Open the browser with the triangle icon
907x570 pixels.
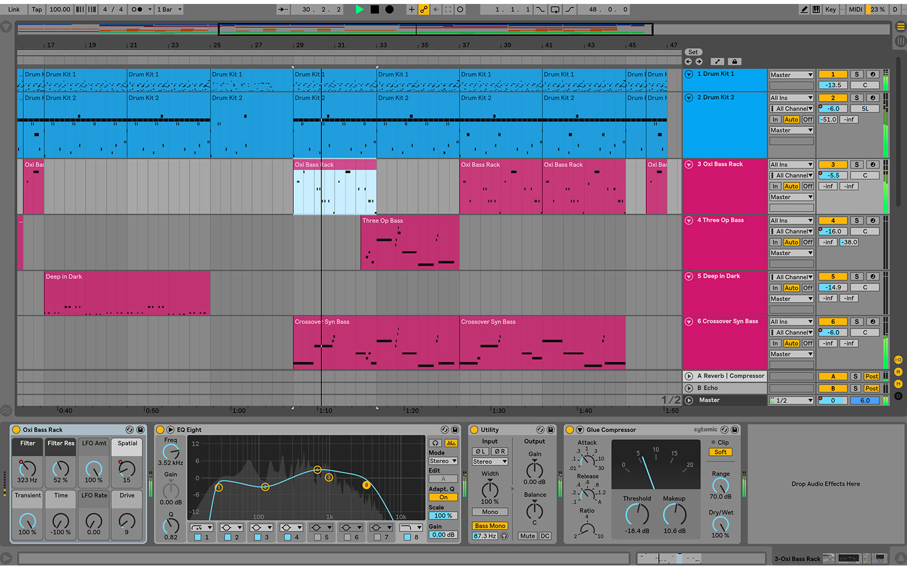6,27
